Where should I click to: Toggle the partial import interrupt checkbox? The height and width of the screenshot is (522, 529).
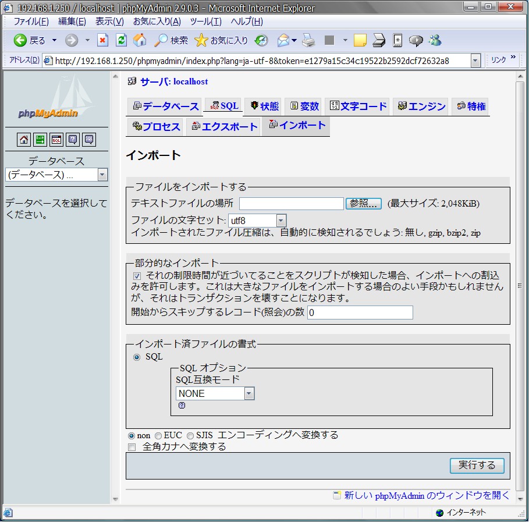[137, 276]
